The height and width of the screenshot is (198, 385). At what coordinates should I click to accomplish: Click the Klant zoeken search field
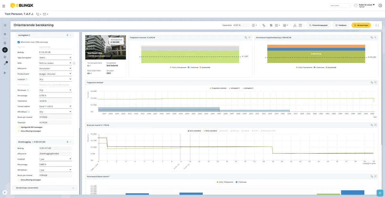340,5
